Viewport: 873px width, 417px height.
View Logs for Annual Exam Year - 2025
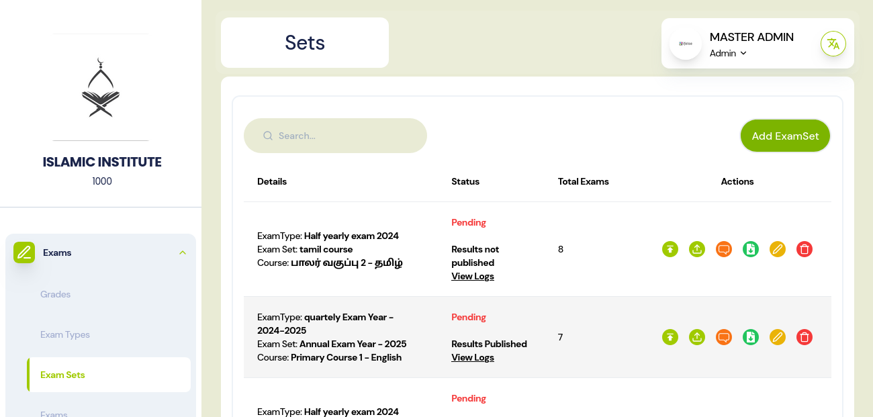473,357
